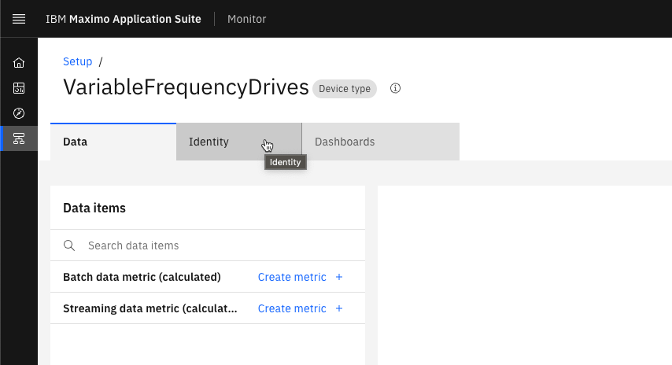The width and height of the screenshot is (672, 365).
Task: Click the plus icon for Streaming data metric
Action: pos(339,308)
